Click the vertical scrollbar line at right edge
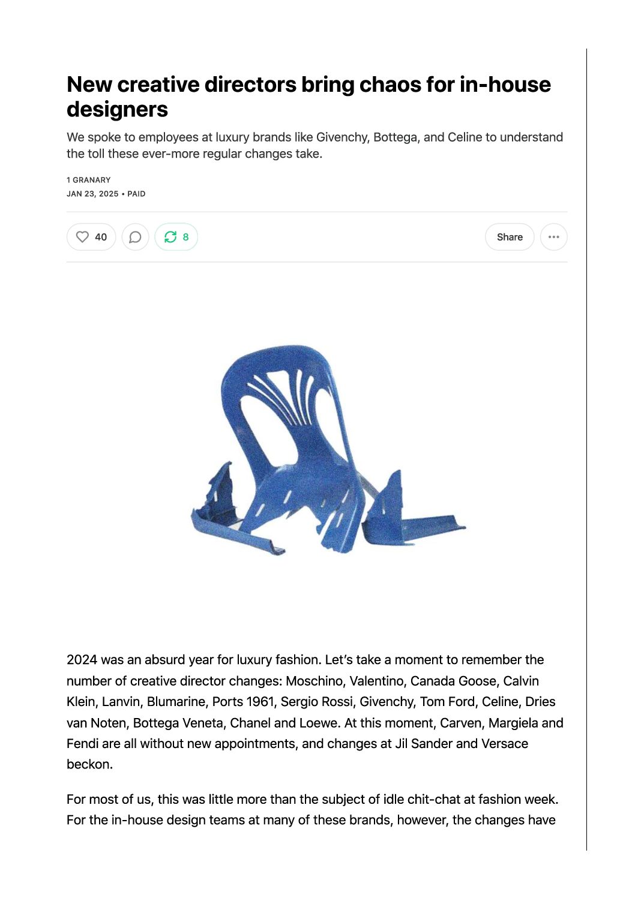The width and height of the screenshot is (635, 898). [x=586, y=449]
